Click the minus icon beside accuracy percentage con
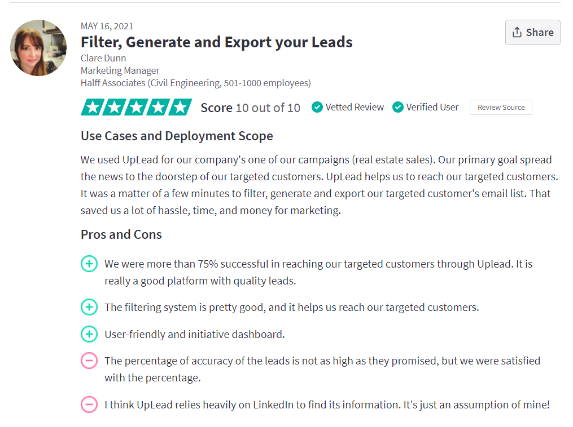The height and width of the screenshot is (427, 573). 89,361
